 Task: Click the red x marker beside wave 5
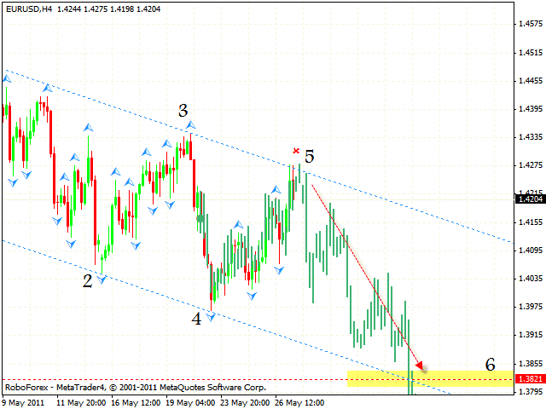[x=296, y=151]
